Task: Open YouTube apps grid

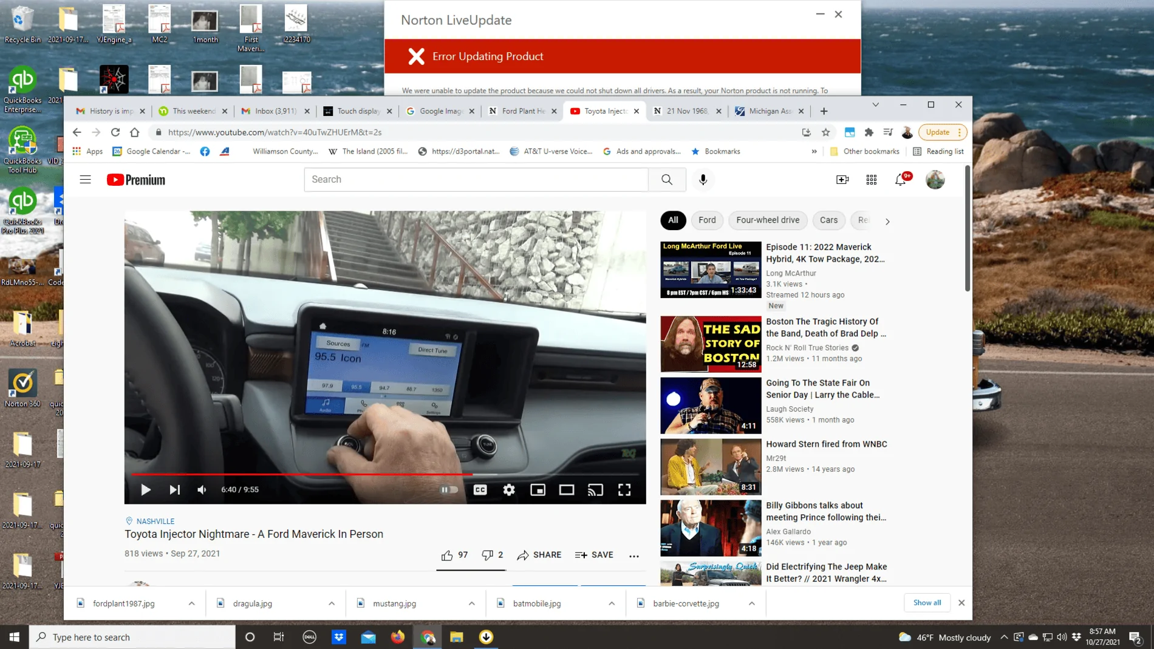Action: 872,180
